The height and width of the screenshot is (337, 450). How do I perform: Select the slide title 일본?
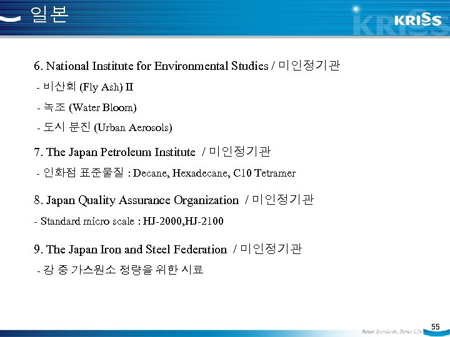point(49,14)
